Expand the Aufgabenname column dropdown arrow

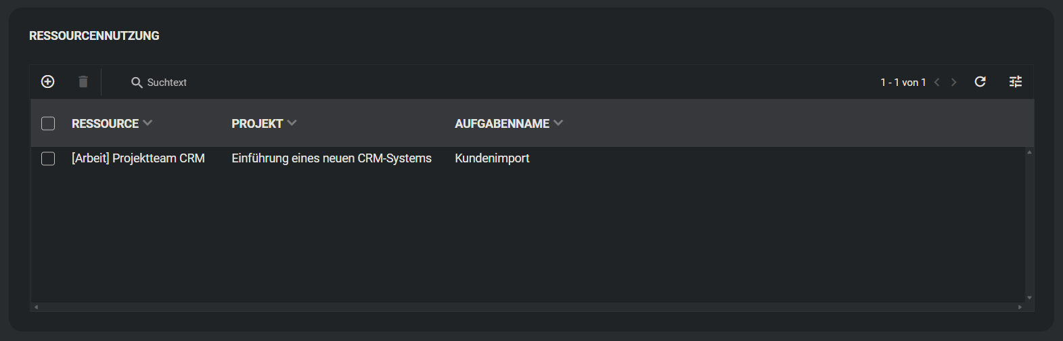point(558,123)
